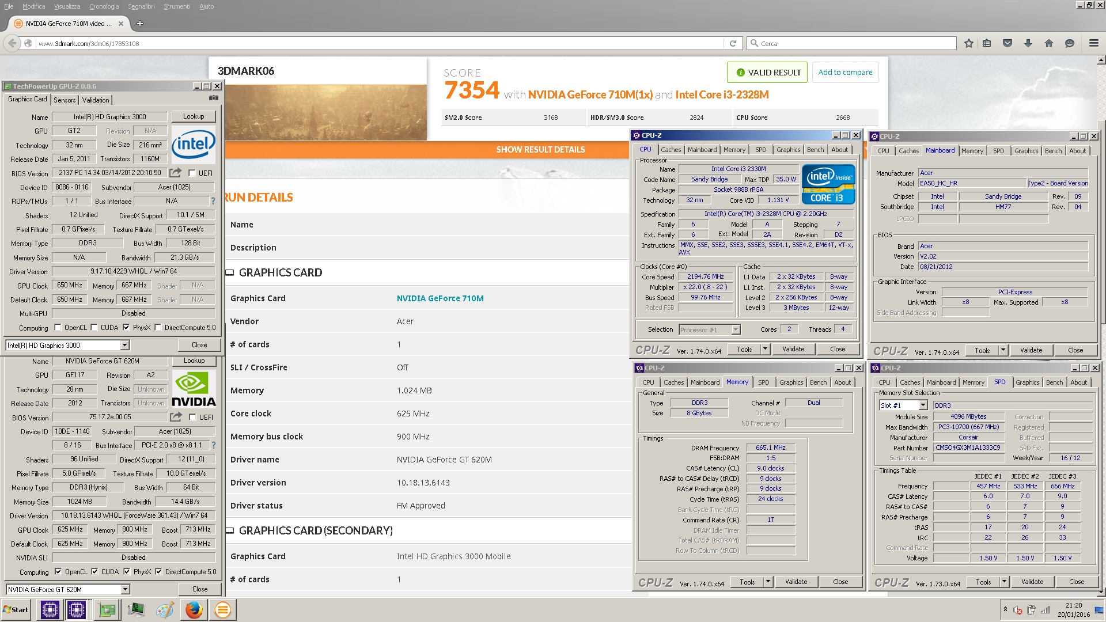Click the NVIDIA logo in GPU-Z
The height and width of the screenshot is (622, 1106).
point(194,389)
